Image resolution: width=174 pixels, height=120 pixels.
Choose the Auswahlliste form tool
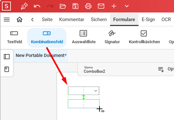click(x=84, y=37)
